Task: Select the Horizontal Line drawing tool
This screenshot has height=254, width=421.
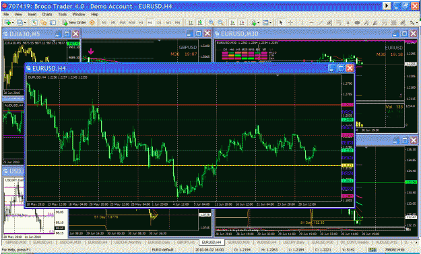Action: tap(311, 23)
